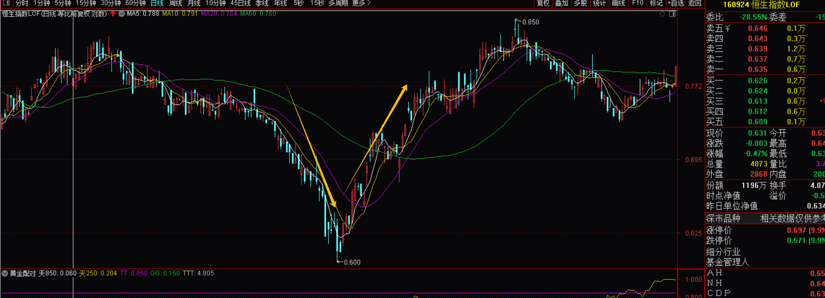Click the 返回 back button
825x298 pixels.
click(695, 3)
